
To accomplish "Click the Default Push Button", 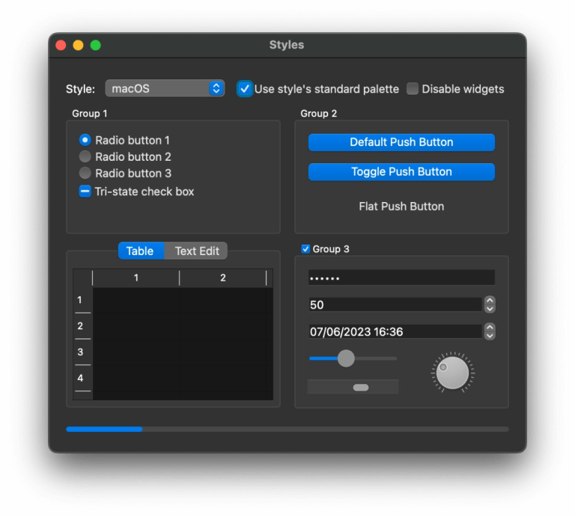I will (401, 142).
